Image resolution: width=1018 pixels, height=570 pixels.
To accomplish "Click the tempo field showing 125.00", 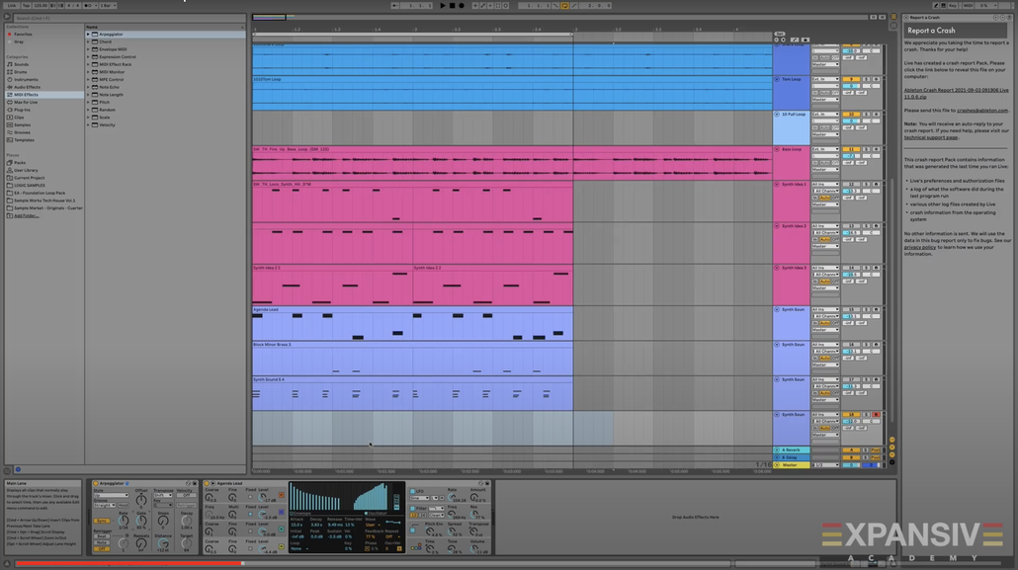I will coord(41,5).
